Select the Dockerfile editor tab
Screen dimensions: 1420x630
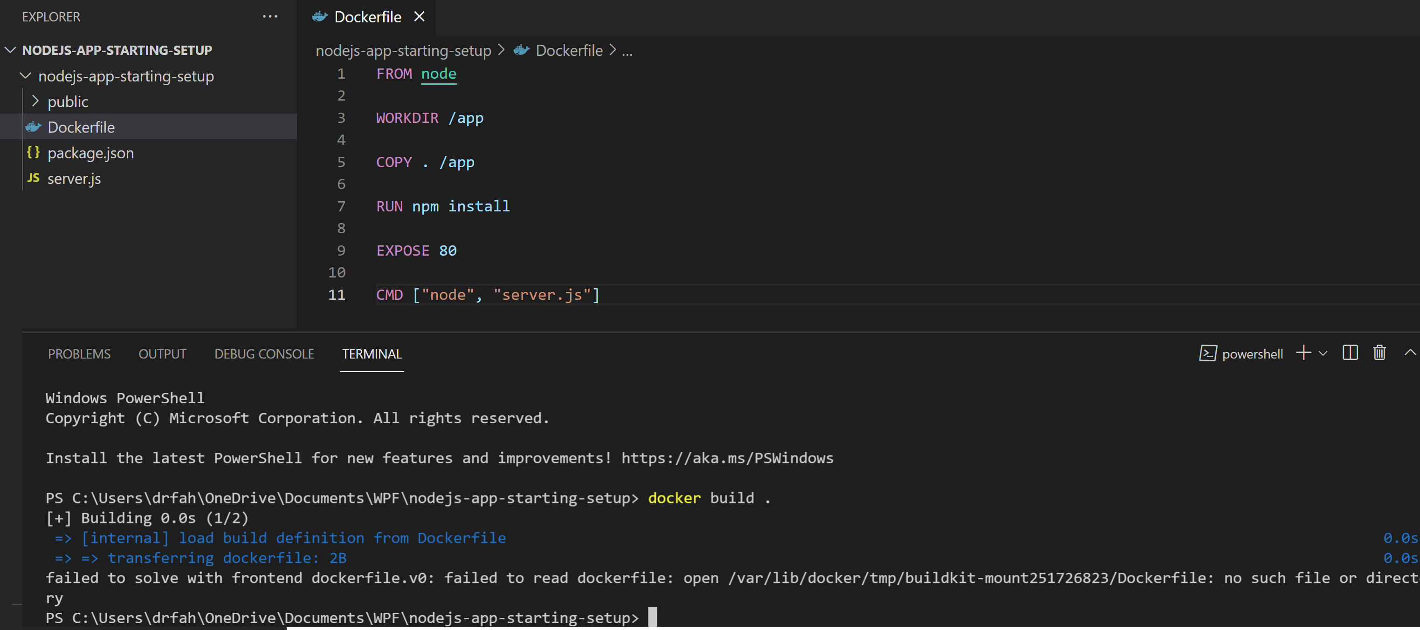[x=368, y=17]
